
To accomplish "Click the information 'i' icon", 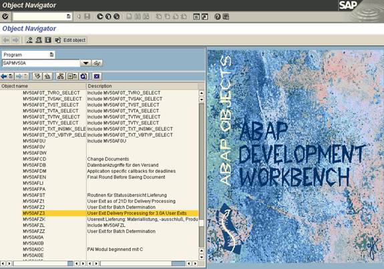I will (48, 40).
